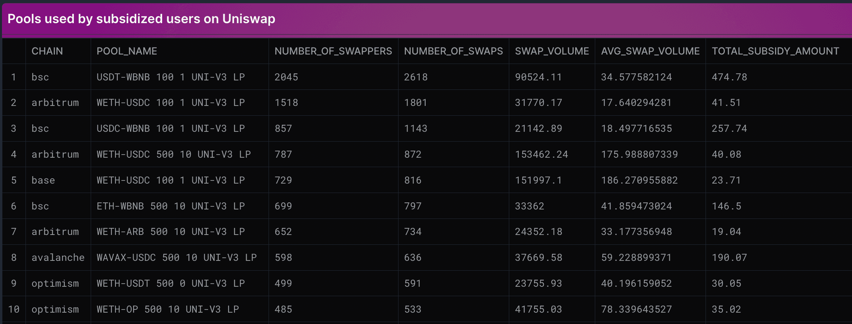The height and width of the screenshot is (324, 852).
Task: Click swappers value 1518
Action: tap(286, 102)
